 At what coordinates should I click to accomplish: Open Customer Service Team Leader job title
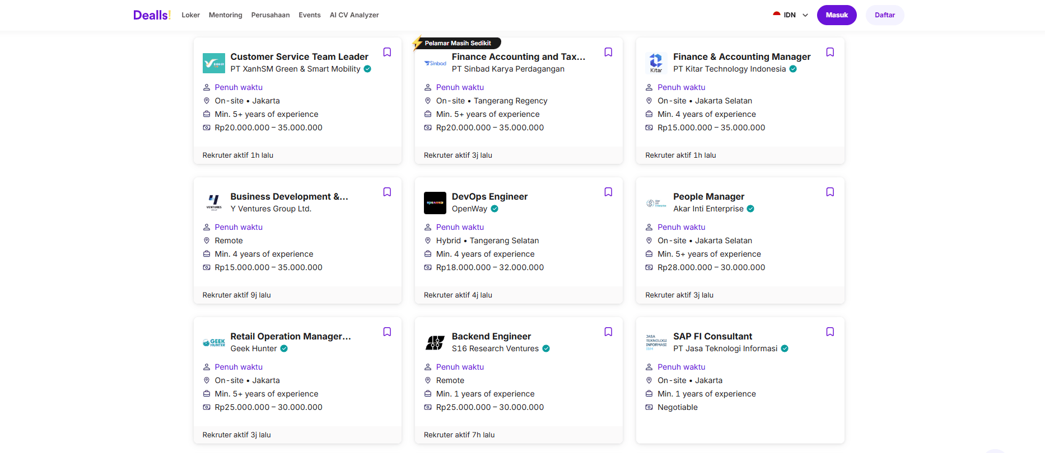tap(300, 56)
